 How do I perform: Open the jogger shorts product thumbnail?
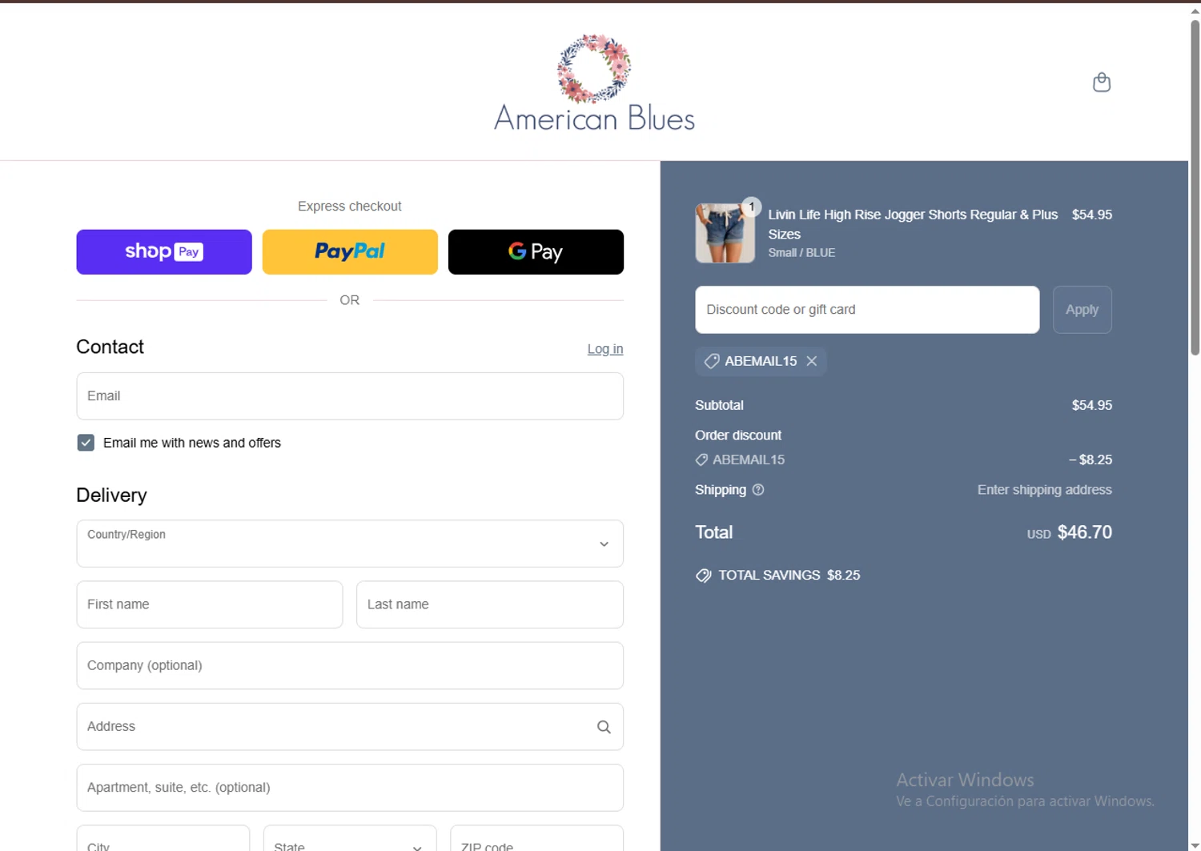click(x=725, y=233)
